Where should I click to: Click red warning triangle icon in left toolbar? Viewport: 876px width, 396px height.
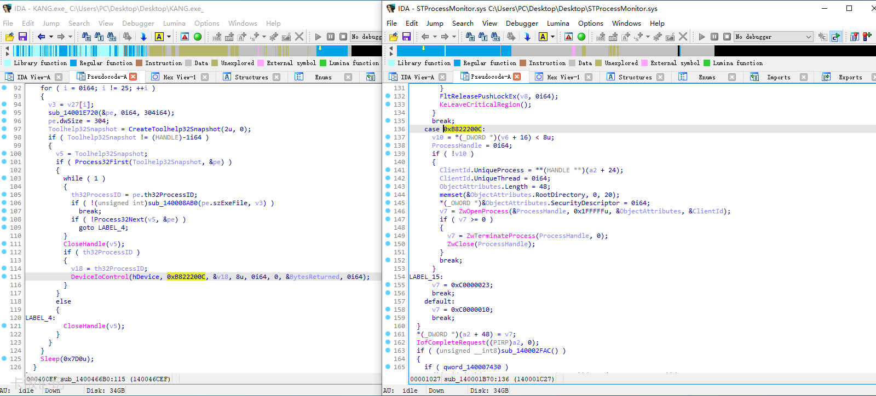(185, 37)
